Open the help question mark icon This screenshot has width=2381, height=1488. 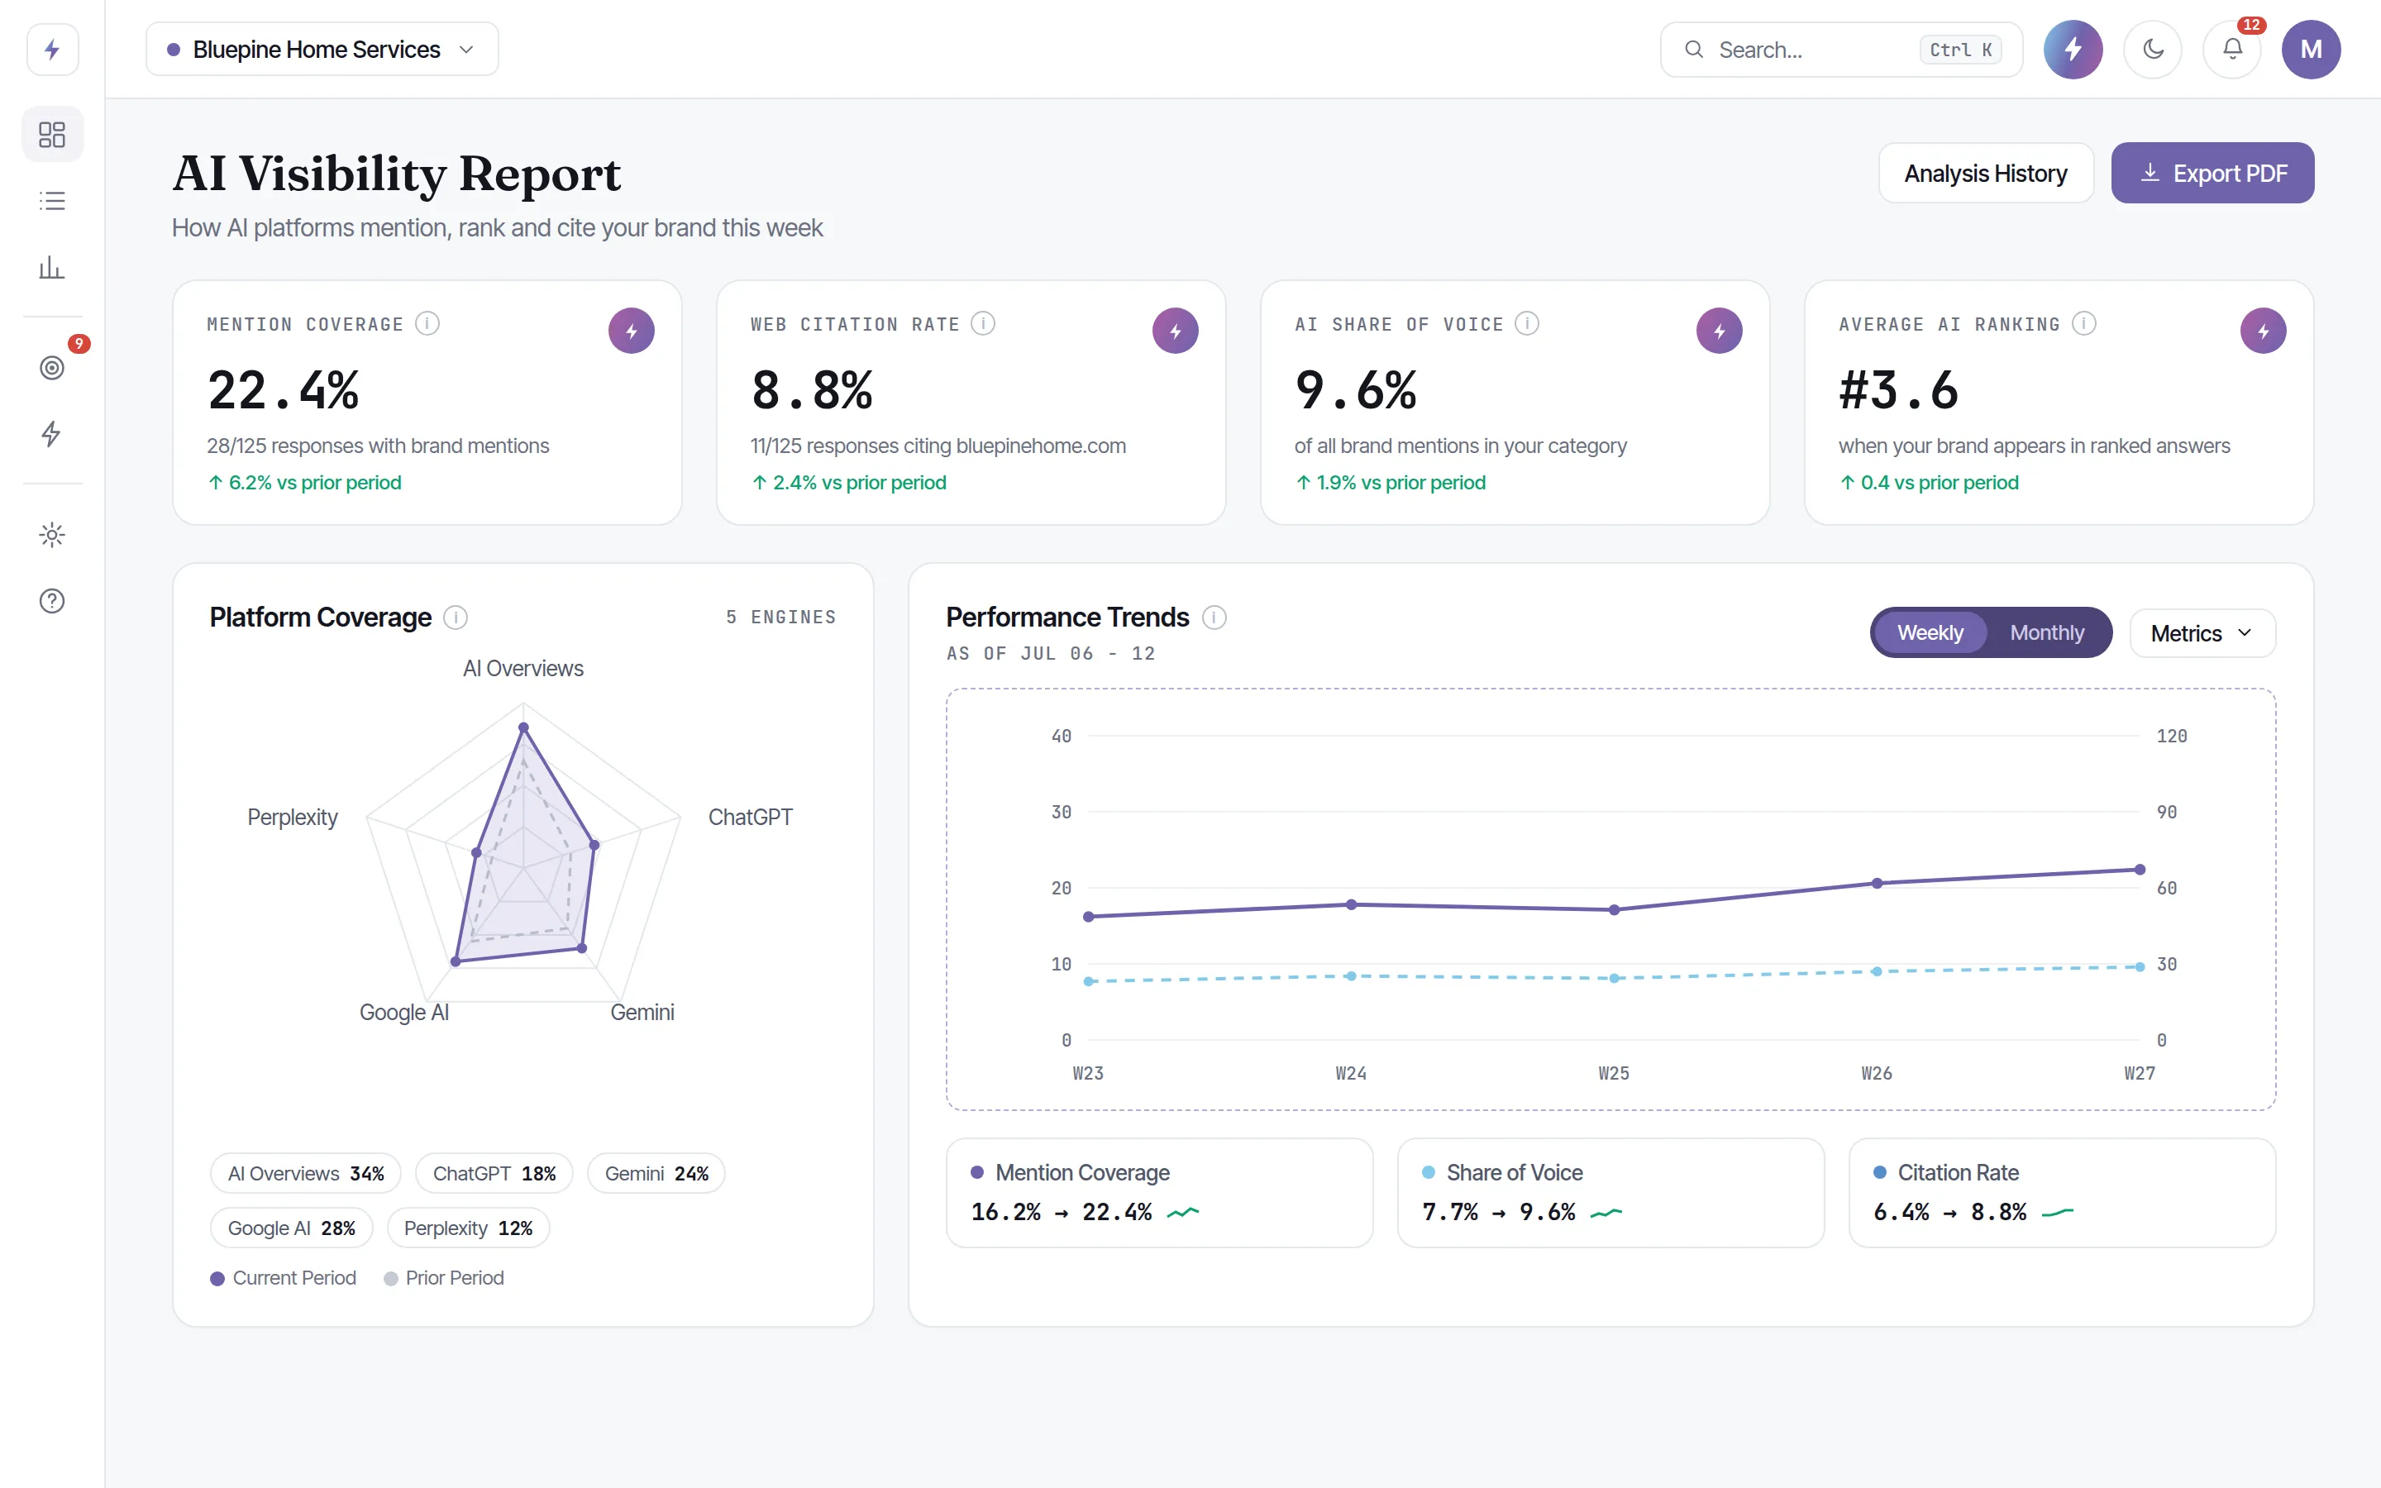52,600
